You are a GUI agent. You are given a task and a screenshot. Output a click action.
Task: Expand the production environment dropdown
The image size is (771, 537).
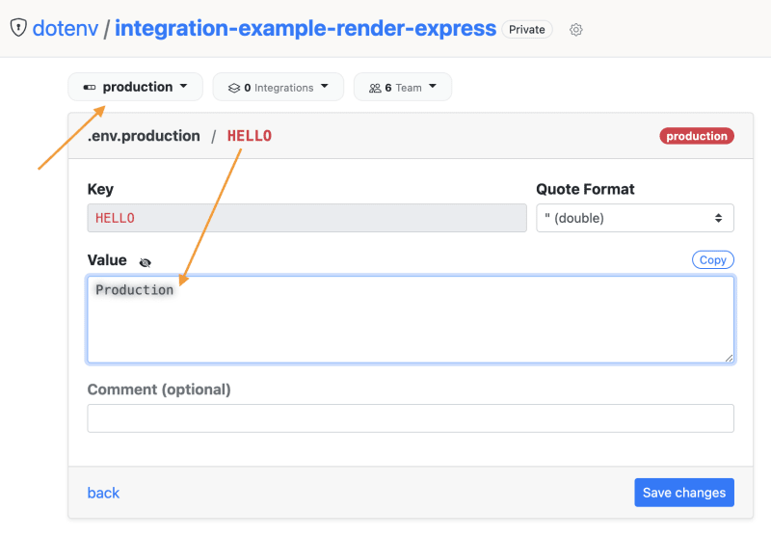coord(135,87)
